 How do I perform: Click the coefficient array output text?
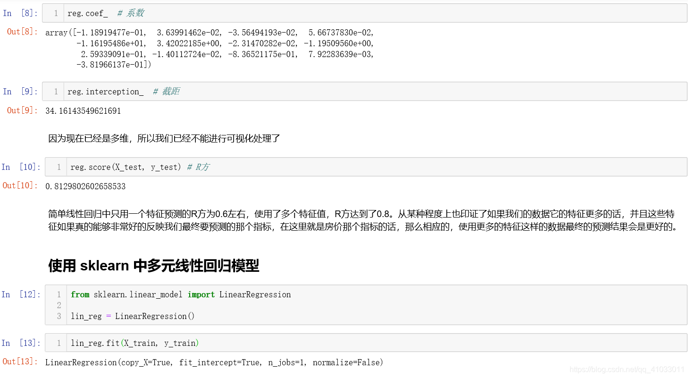click(x=210, y=49)
